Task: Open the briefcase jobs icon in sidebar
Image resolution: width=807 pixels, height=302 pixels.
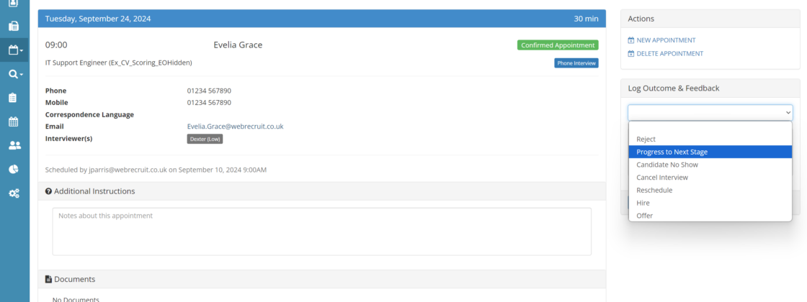Action: tap(13, 27)
